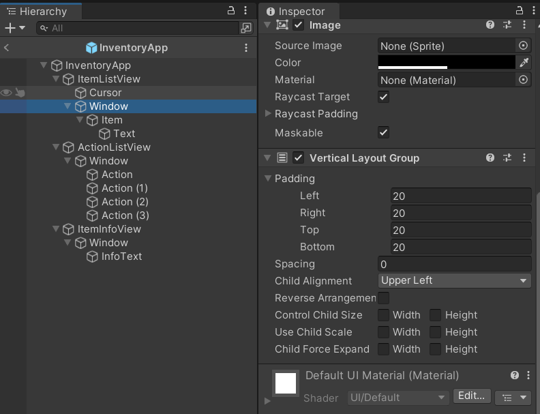540x414 pixels.
Task: Open the Image component help icon
Action: 490,25
